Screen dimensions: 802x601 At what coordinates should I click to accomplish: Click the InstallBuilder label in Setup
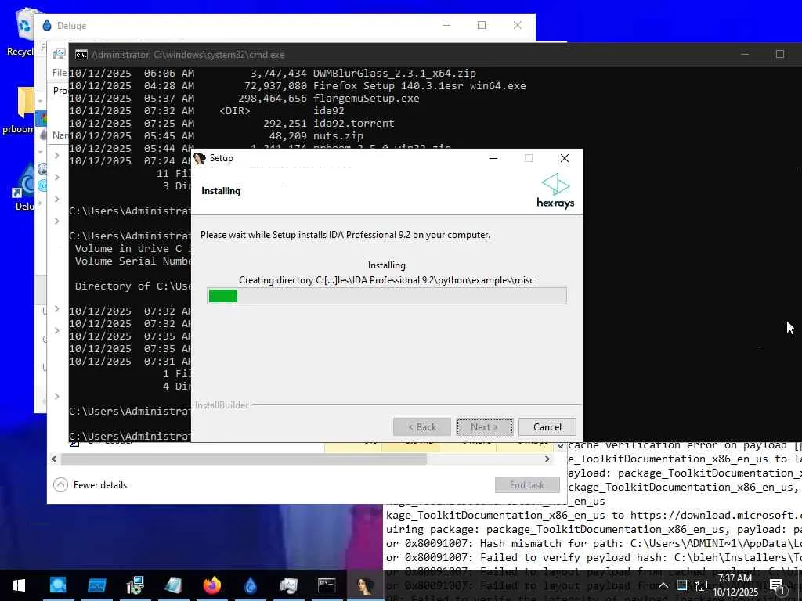[x=222, y=405]
